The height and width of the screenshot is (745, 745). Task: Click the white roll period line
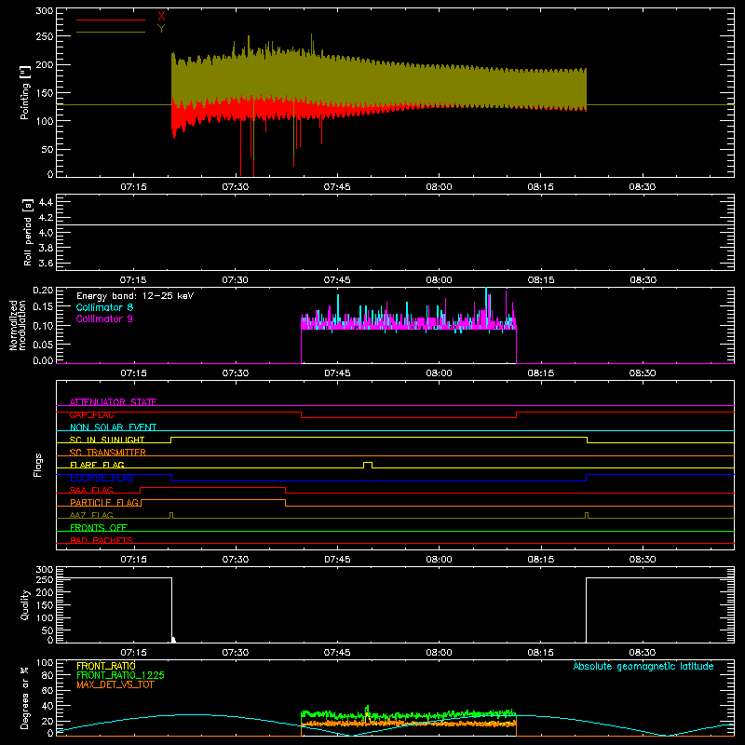395,225
